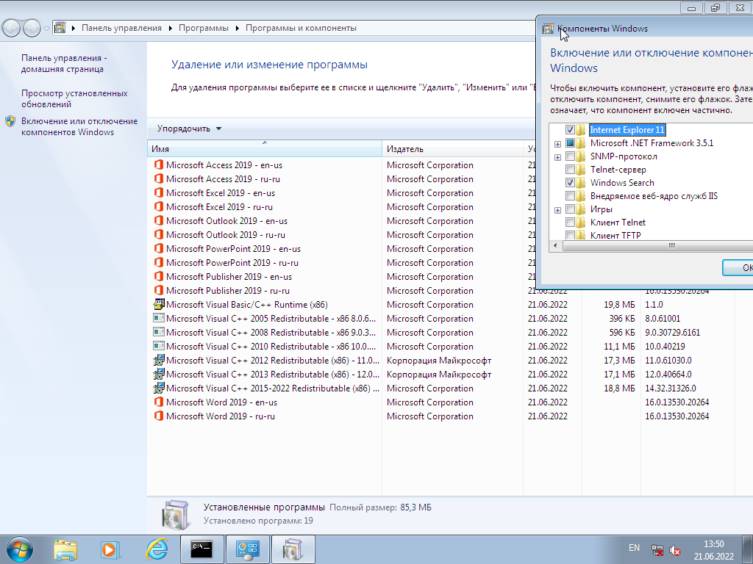Click the Internet Explorer 11 folder icon
The width and height of the screenshot is (753, 564).
pyautogui.click(x=581, y=130)
